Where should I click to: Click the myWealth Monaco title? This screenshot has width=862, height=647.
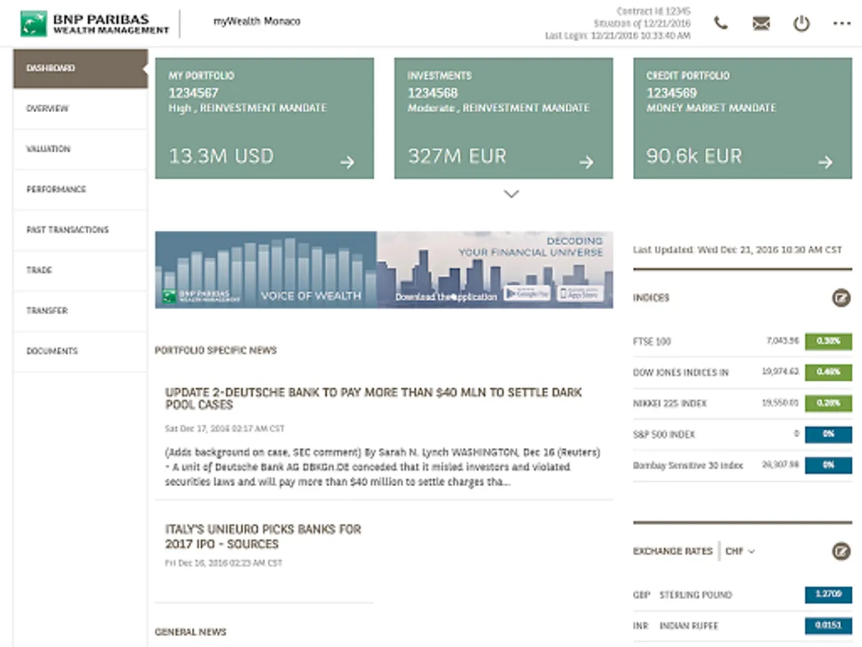point(257,22)
